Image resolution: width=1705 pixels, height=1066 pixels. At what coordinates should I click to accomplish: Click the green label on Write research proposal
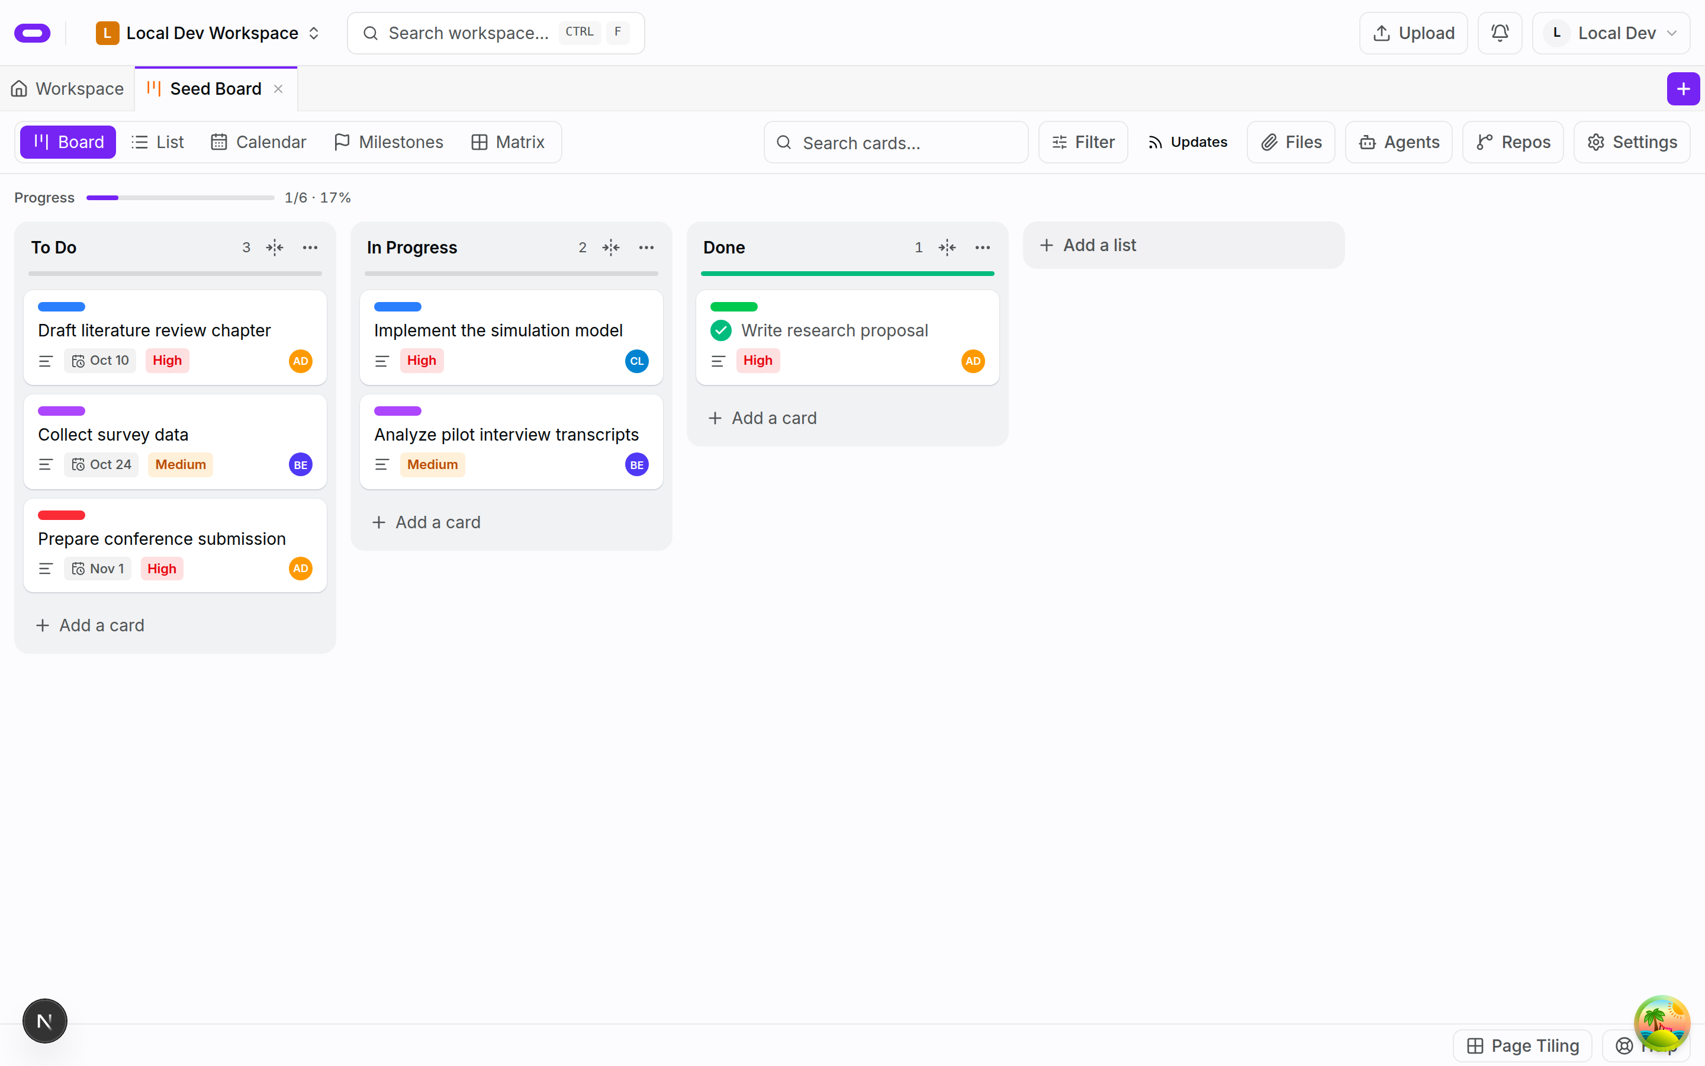(x=734, y=307)
